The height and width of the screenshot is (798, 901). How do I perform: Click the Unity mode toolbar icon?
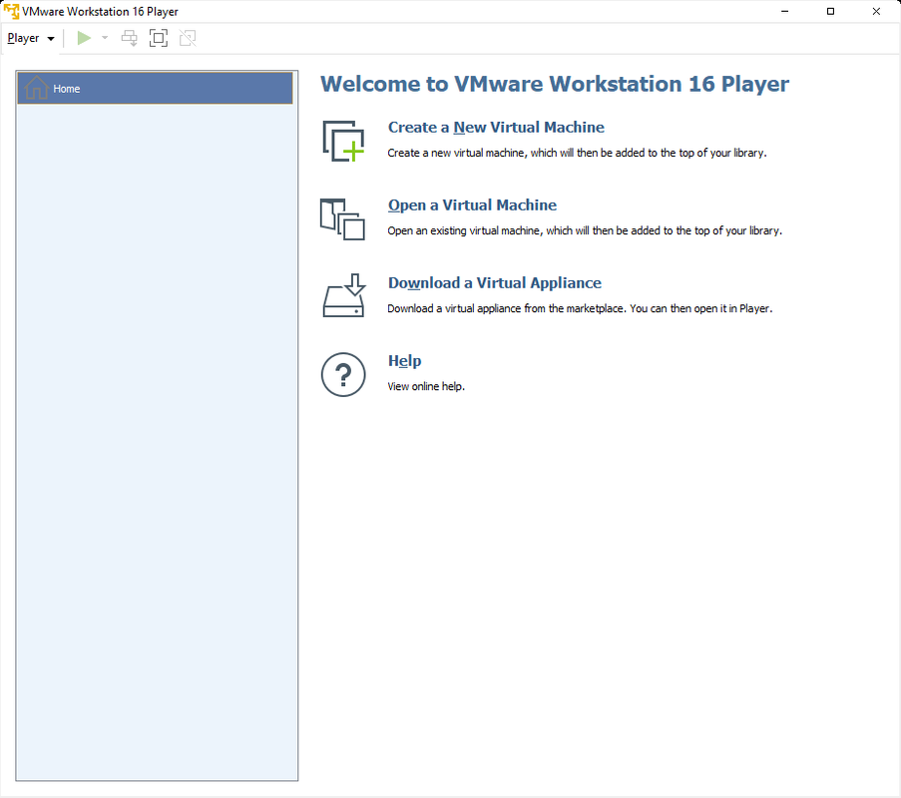tap(188, 39)
